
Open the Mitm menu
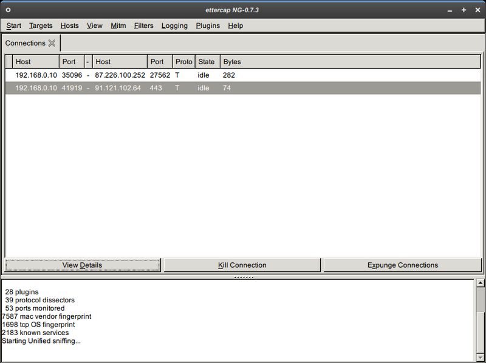(118, 25)
